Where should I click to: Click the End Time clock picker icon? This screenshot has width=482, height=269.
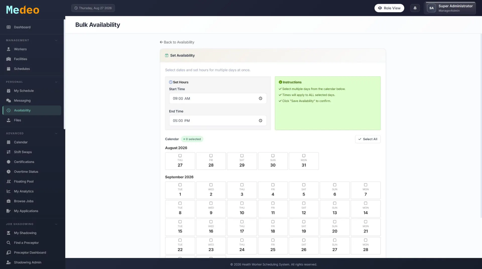(x=260, y=121)
